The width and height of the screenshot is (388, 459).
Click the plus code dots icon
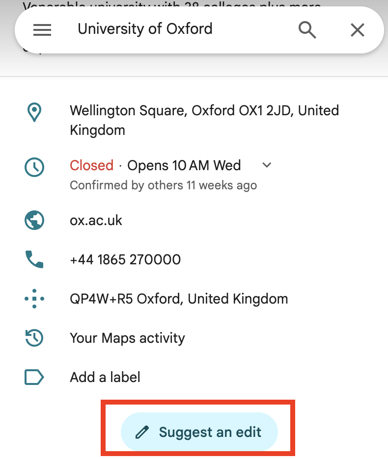pyautogui.click(x=34, y=299)
